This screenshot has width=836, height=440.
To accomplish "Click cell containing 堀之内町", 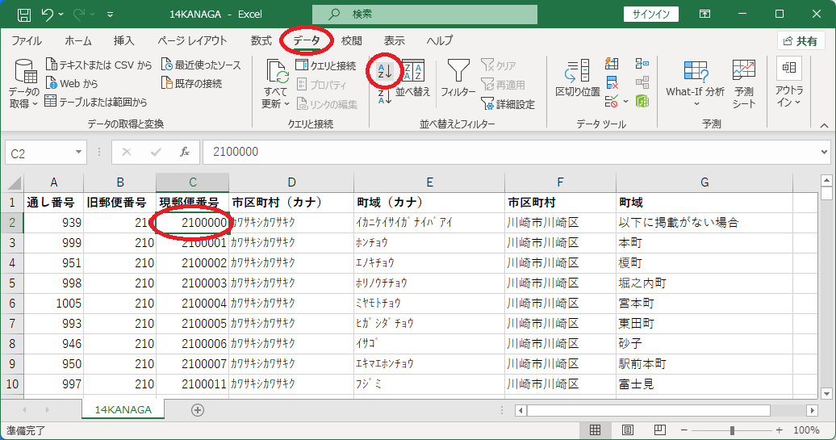I will coord(704,283).
